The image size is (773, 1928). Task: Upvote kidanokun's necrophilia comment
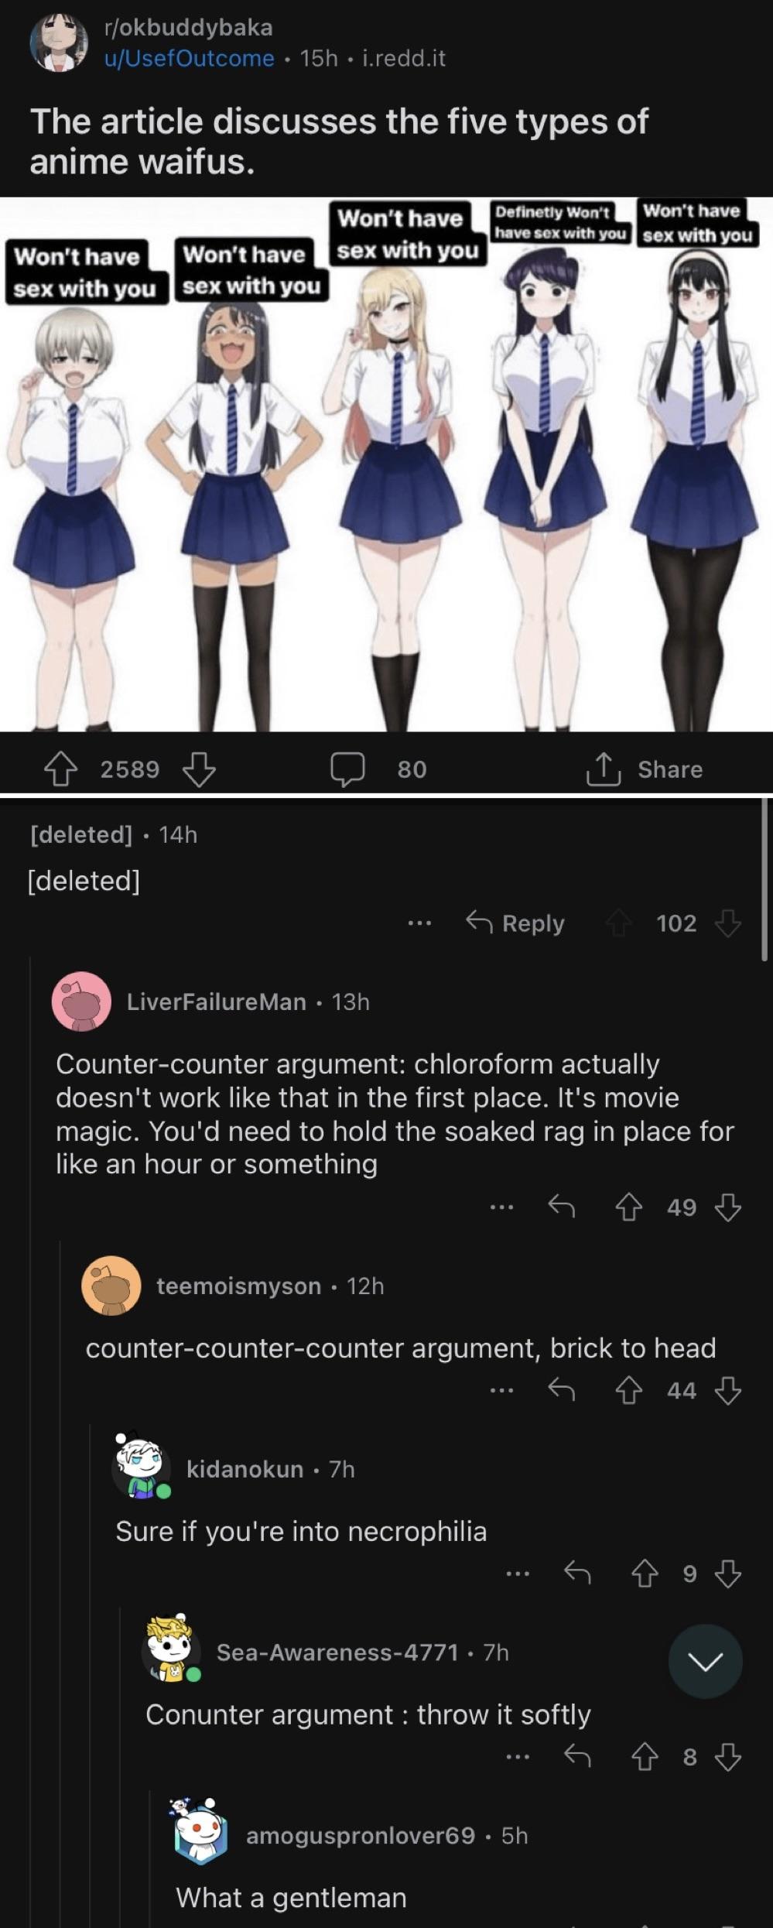645,1574
